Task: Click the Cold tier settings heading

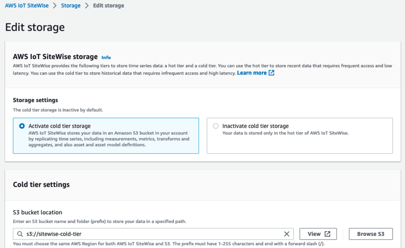Action: (42, 184)
